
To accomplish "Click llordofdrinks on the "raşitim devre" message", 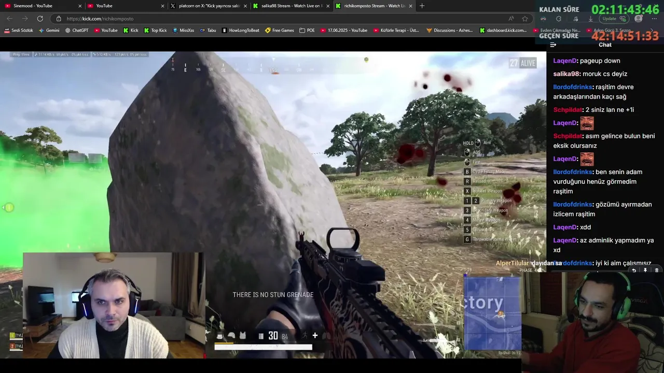I will 572,87.
